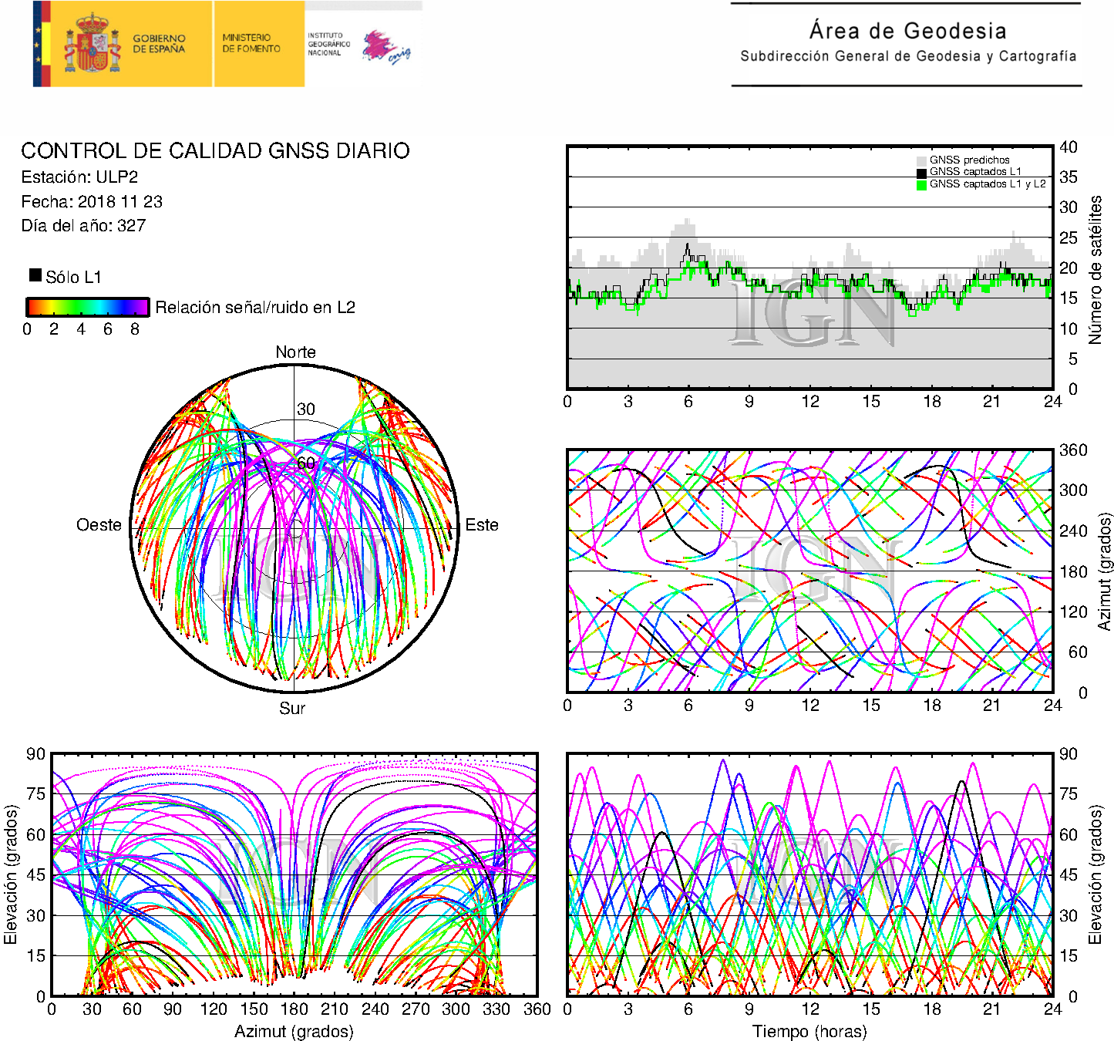The width and height of the screenshot is (1114, 1041).
Task: Click the IGN watermark in the satellite count chart
Action: click(x=813, y=312)
